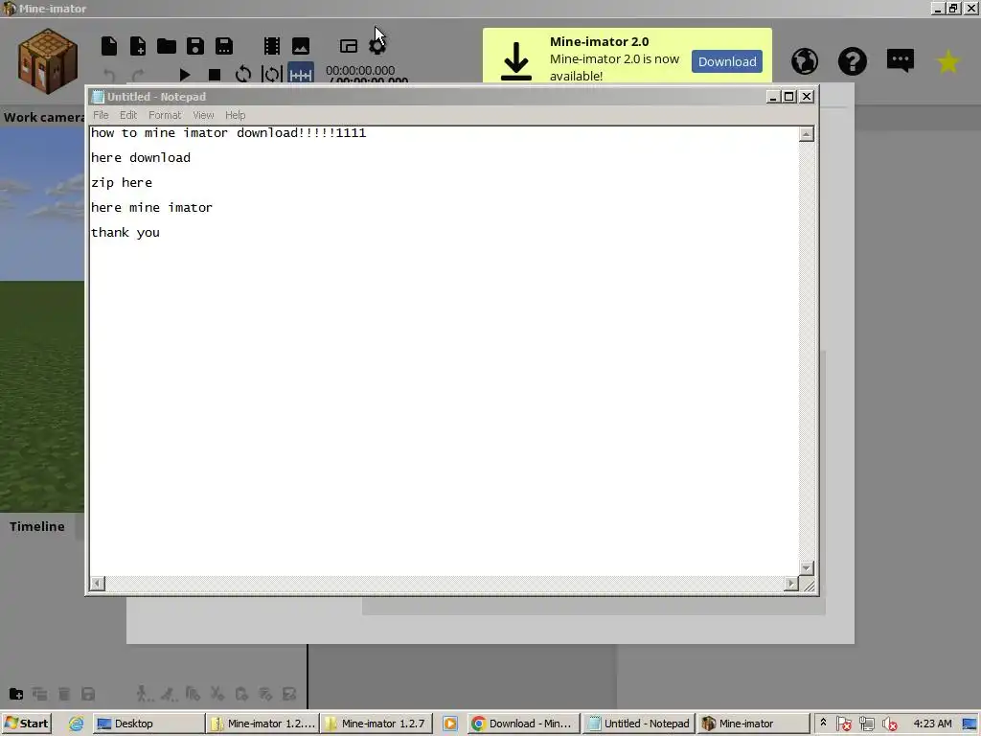The width and height of the screenshot is (981, 736).
Task: Click the Save As floppy icon
Action: coord(224,46)
